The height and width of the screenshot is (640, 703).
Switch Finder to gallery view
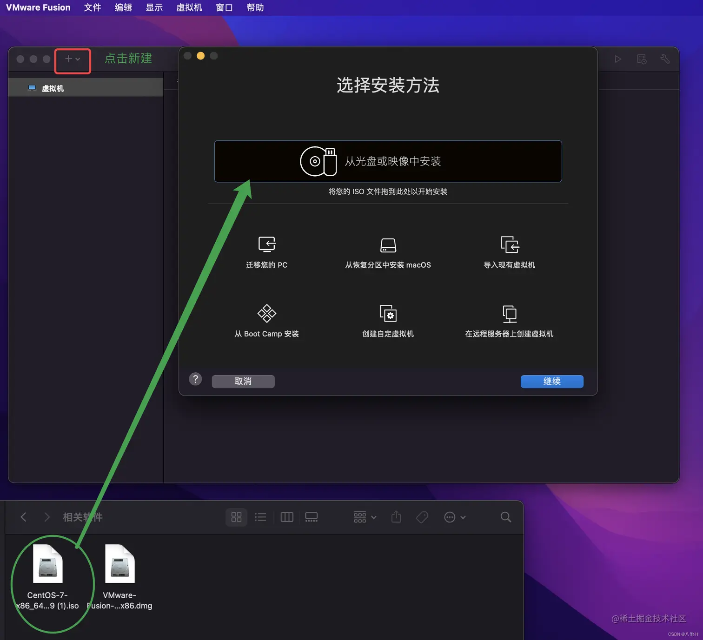[312, 517]
